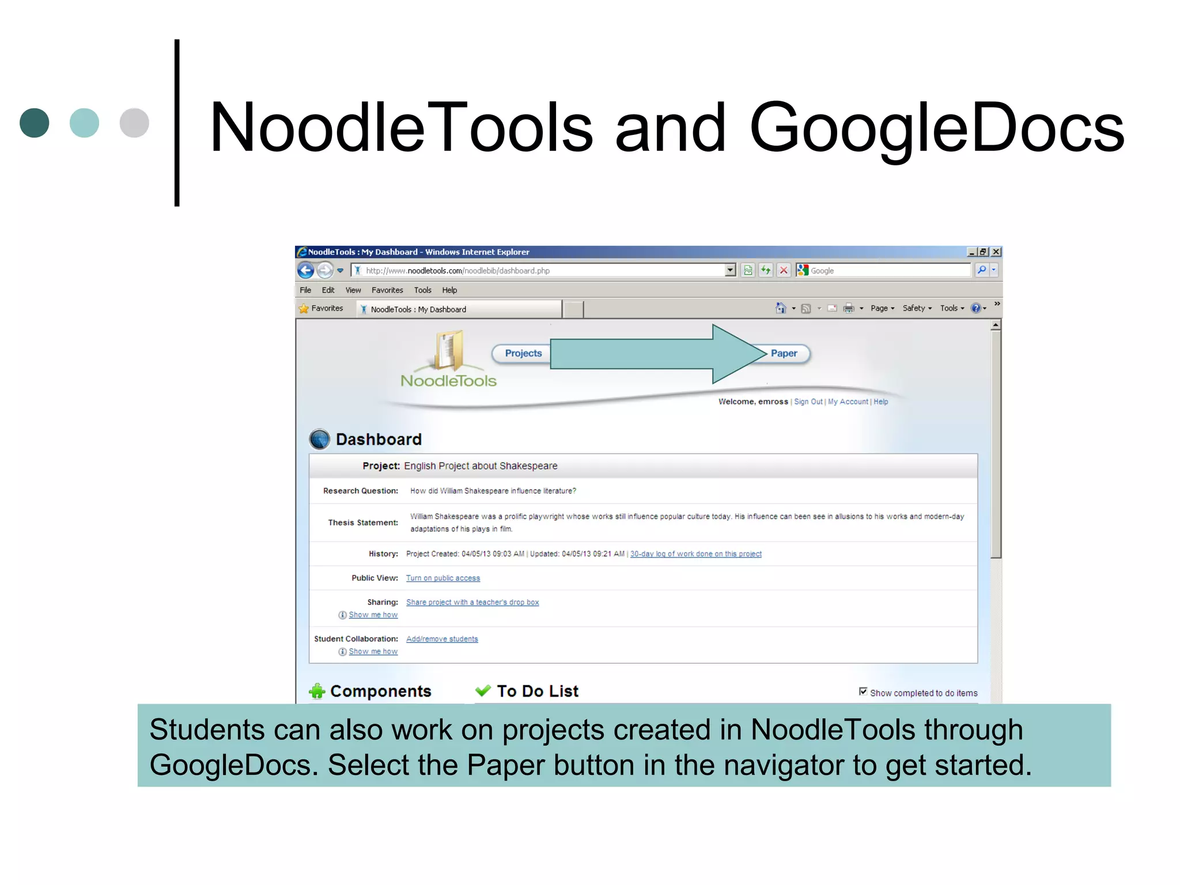
Task: Click research question text 'How did William Shakespeare influence literature?'
Action: (x=493, y=491)
